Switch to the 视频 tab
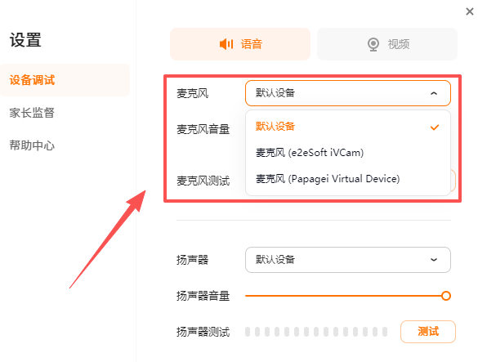Viewport: 478px width, 362px height. point(387,44)
